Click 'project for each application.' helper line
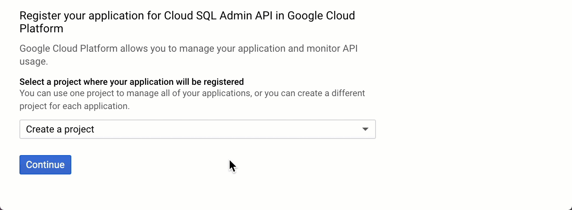 pos(75,106)
